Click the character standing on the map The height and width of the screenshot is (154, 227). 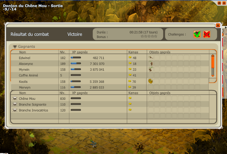(93, 143)
